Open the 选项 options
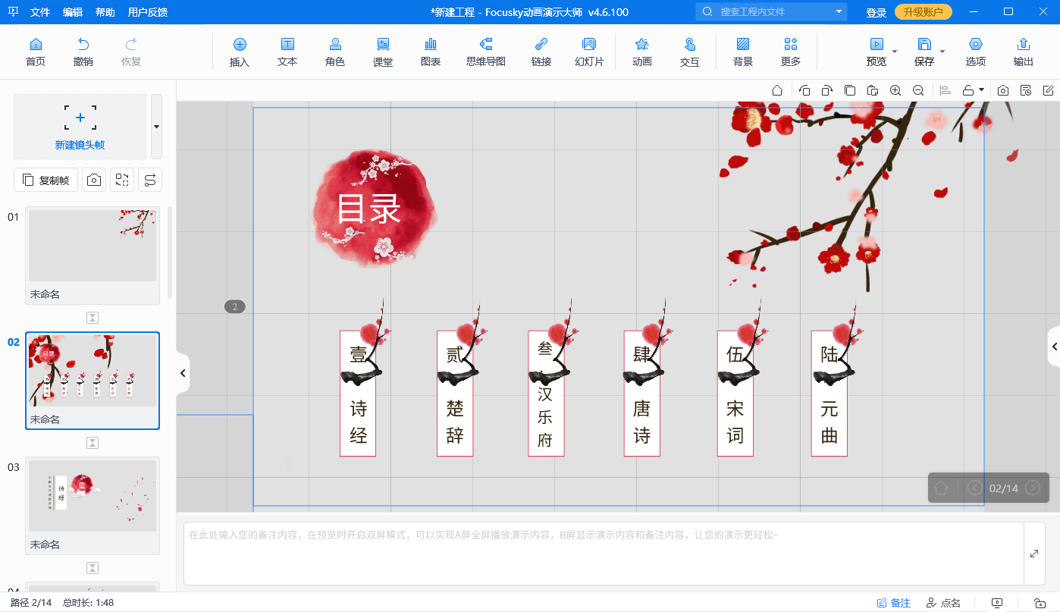The height and width of the screenshot is (612, 1060). 976,52
